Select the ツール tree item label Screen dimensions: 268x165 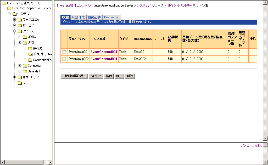[27, 83]
